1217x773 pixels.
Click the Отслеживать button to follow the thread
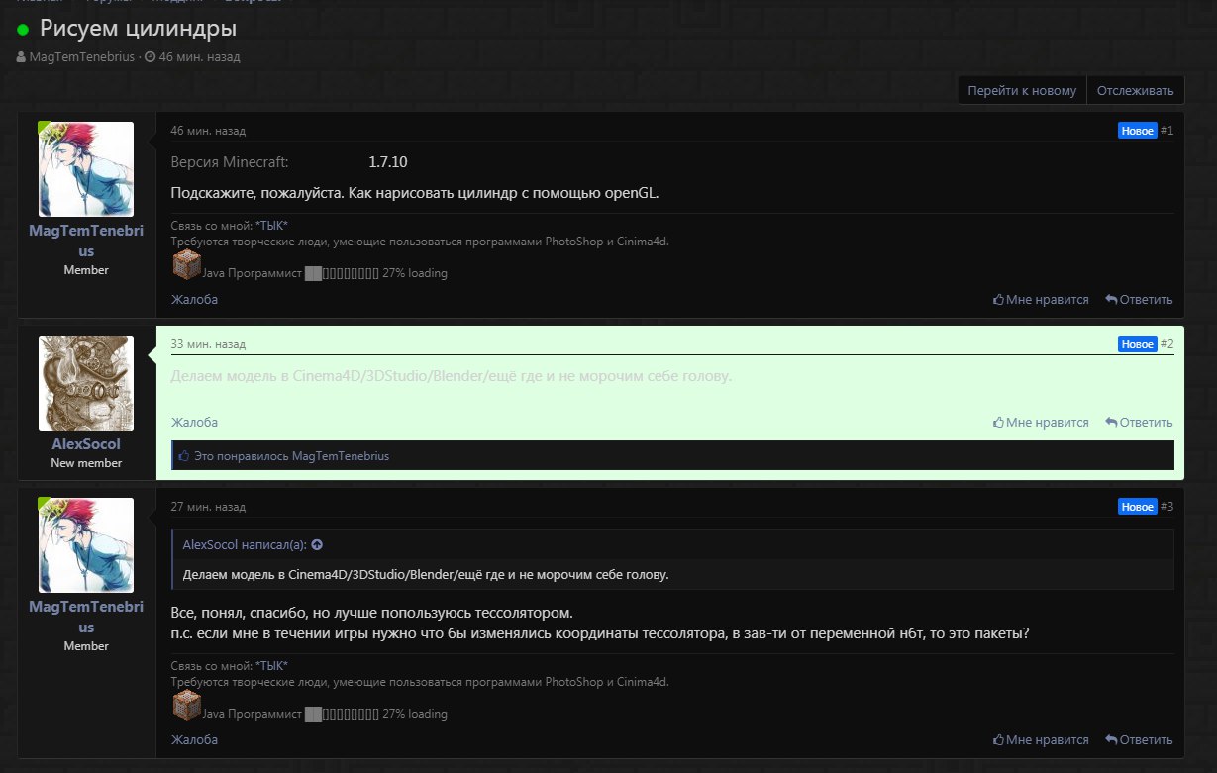1136,90
